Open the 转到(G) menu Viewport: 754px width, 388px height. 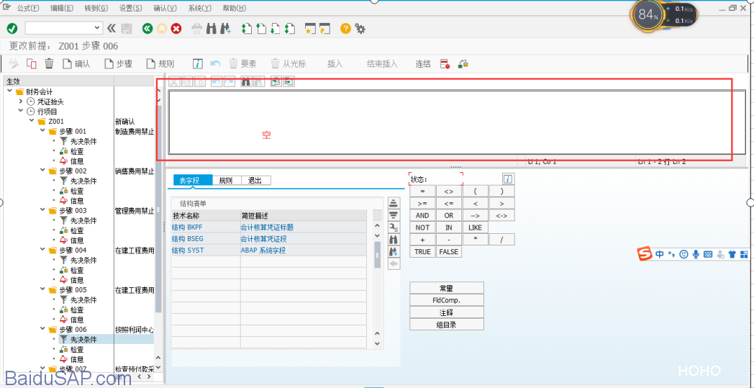tap(96, 8)
